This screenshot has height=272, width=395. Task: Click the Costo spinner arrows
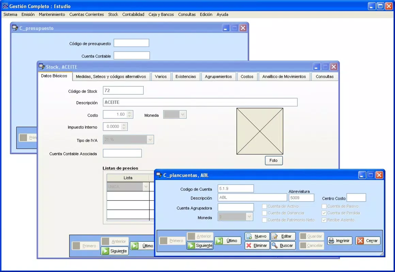129,115
